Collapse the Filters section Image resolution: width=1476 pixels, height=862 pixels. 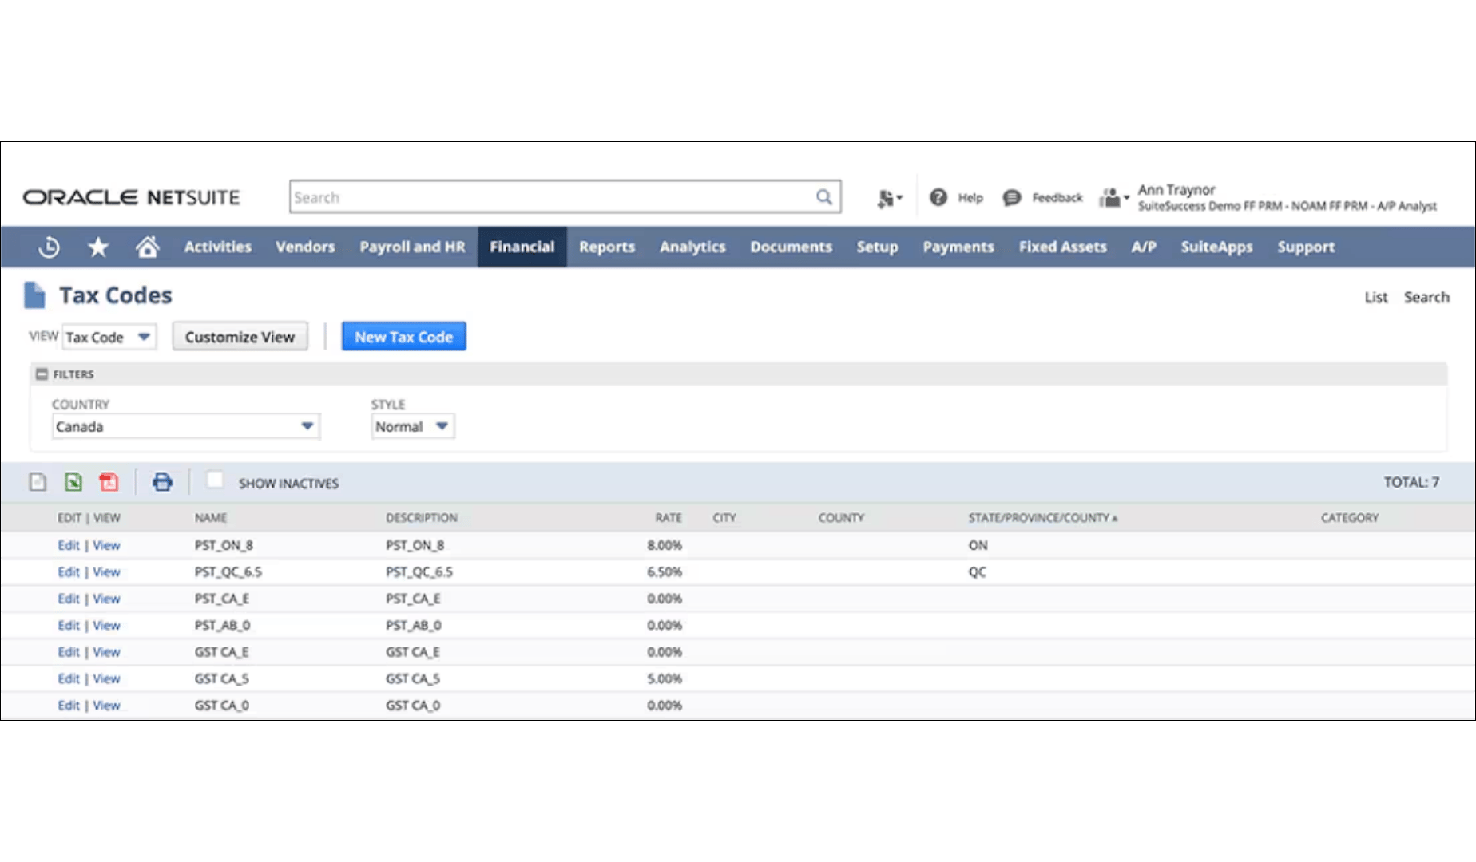point(42,374)
